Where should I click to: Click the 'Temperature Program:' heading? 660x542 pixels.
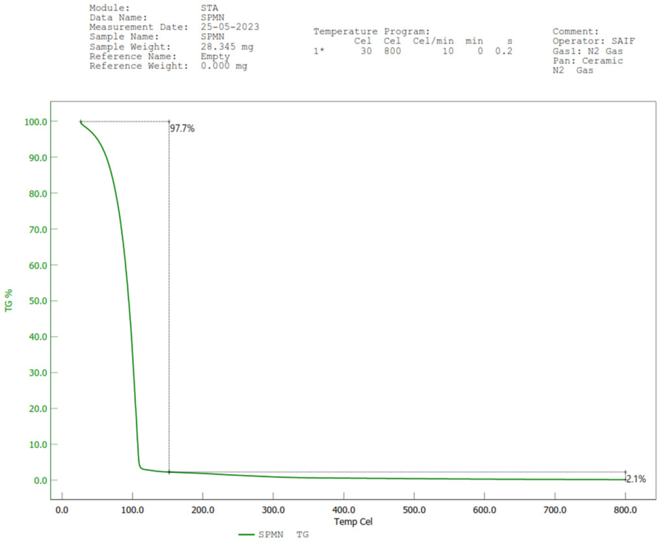click(371, 32)
